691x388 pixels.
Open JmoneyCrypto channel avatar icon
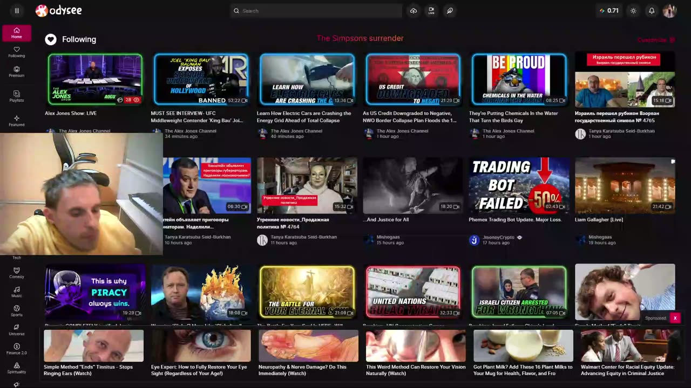point(474,240)
